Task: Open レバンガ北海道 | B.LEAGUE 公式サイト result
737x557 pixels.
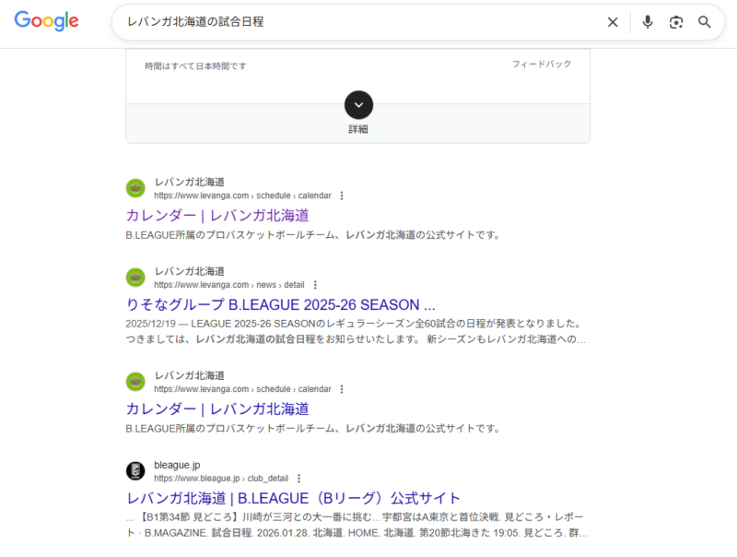Action: point(293,498)
